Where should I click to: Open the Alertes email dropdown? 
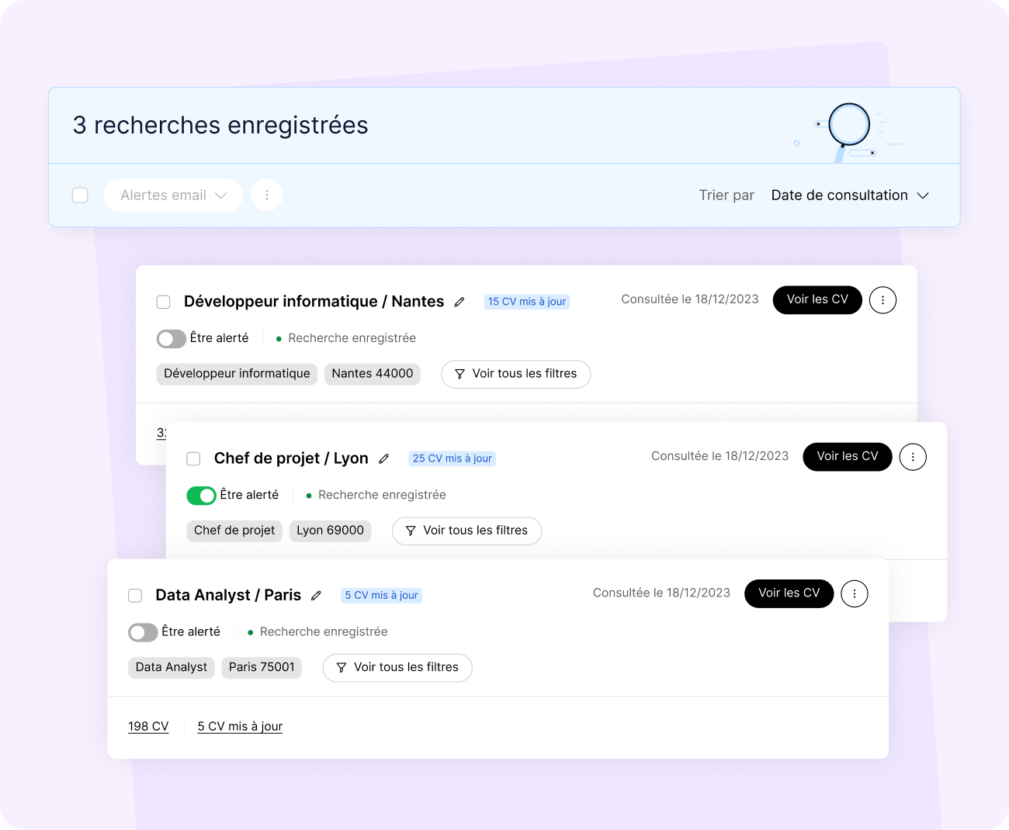173,195
